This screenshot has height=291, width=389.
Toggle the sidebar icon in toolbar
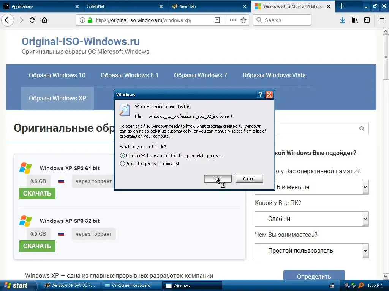point(367,20)
